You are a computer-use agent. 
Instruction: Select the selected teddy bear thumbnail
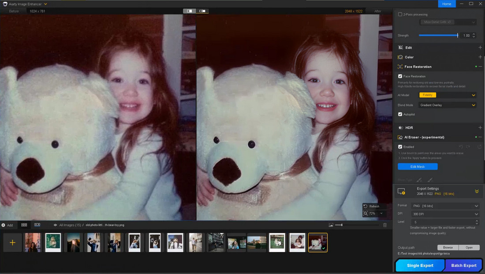[x=317, y=242]
